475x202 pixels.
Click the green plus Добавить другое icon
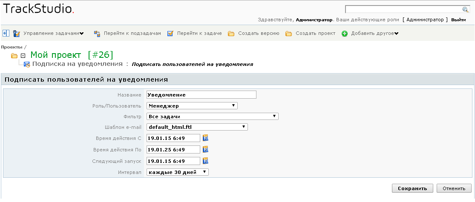(x=345, y=34)
